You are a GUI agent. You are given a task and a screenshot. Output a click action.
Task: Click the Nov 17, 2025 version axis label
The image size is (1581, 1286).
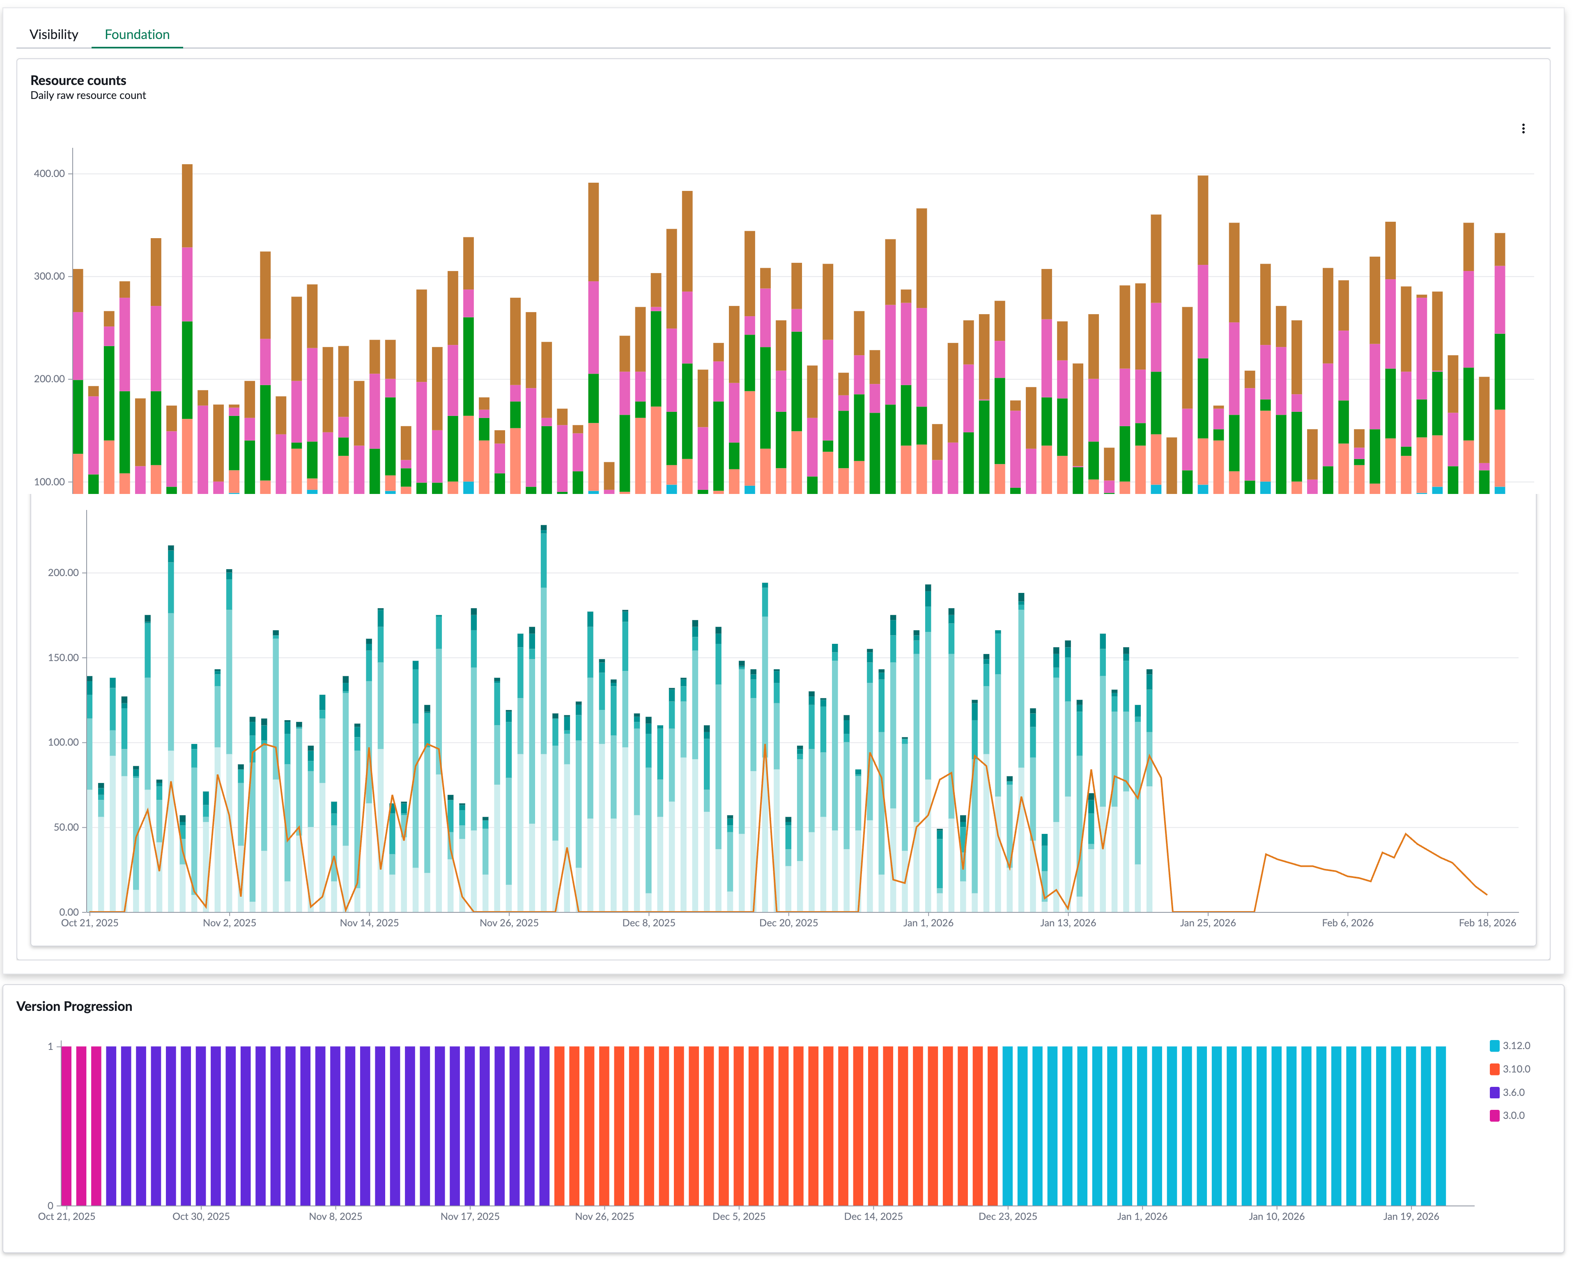pyautogui.click(x=470, y=1216)
